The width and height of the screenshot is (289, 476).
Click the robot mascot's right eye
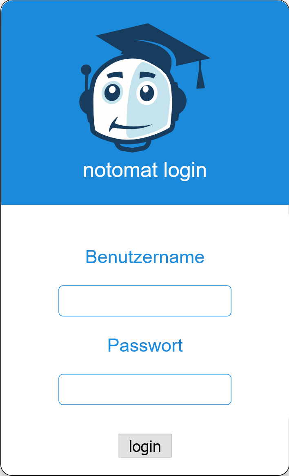point(147,93)
